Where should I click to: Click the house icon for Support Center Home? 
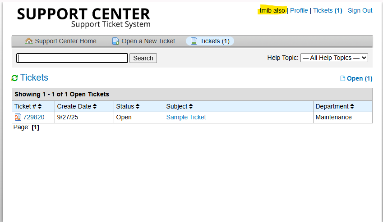[x=29, y=41]
